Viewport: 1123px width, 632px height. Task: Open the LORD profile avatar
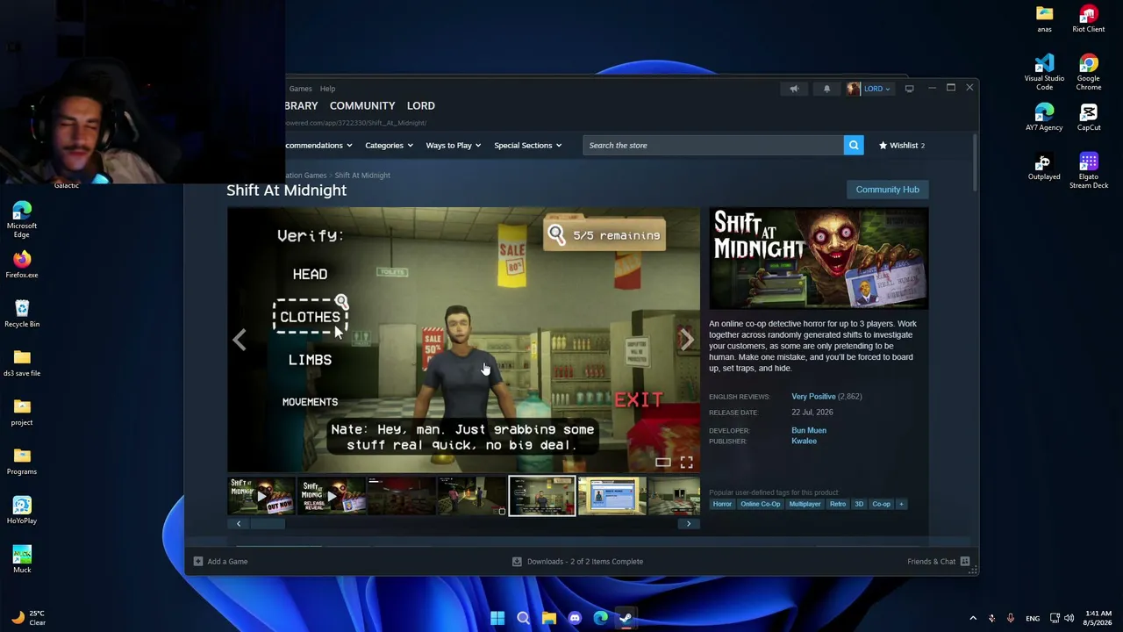coord(854,89)
